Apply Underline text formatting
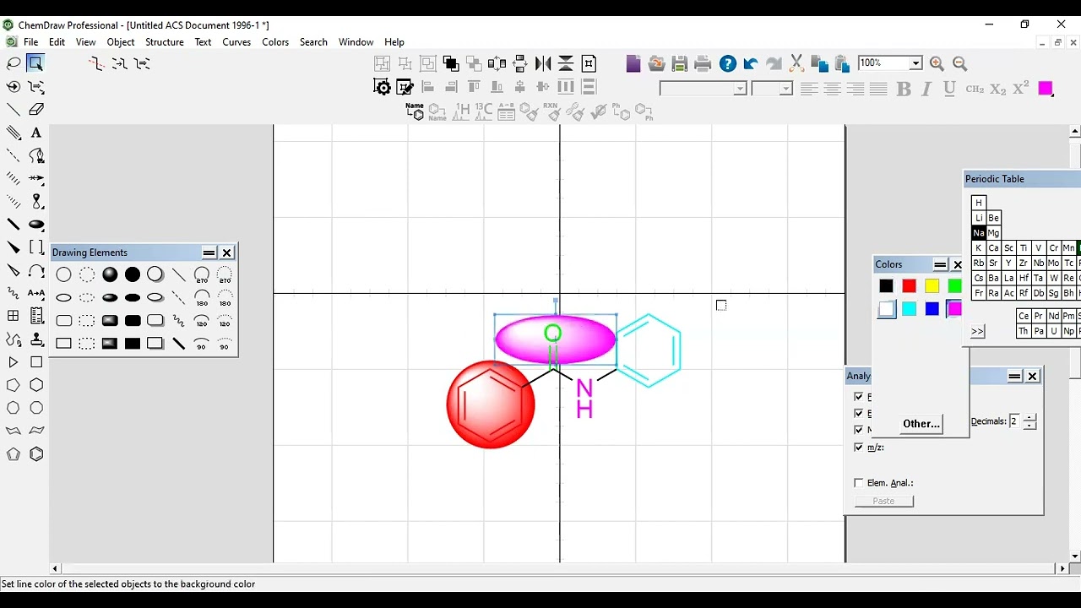Screen dimensions: 1081x608 click(949, 89)
